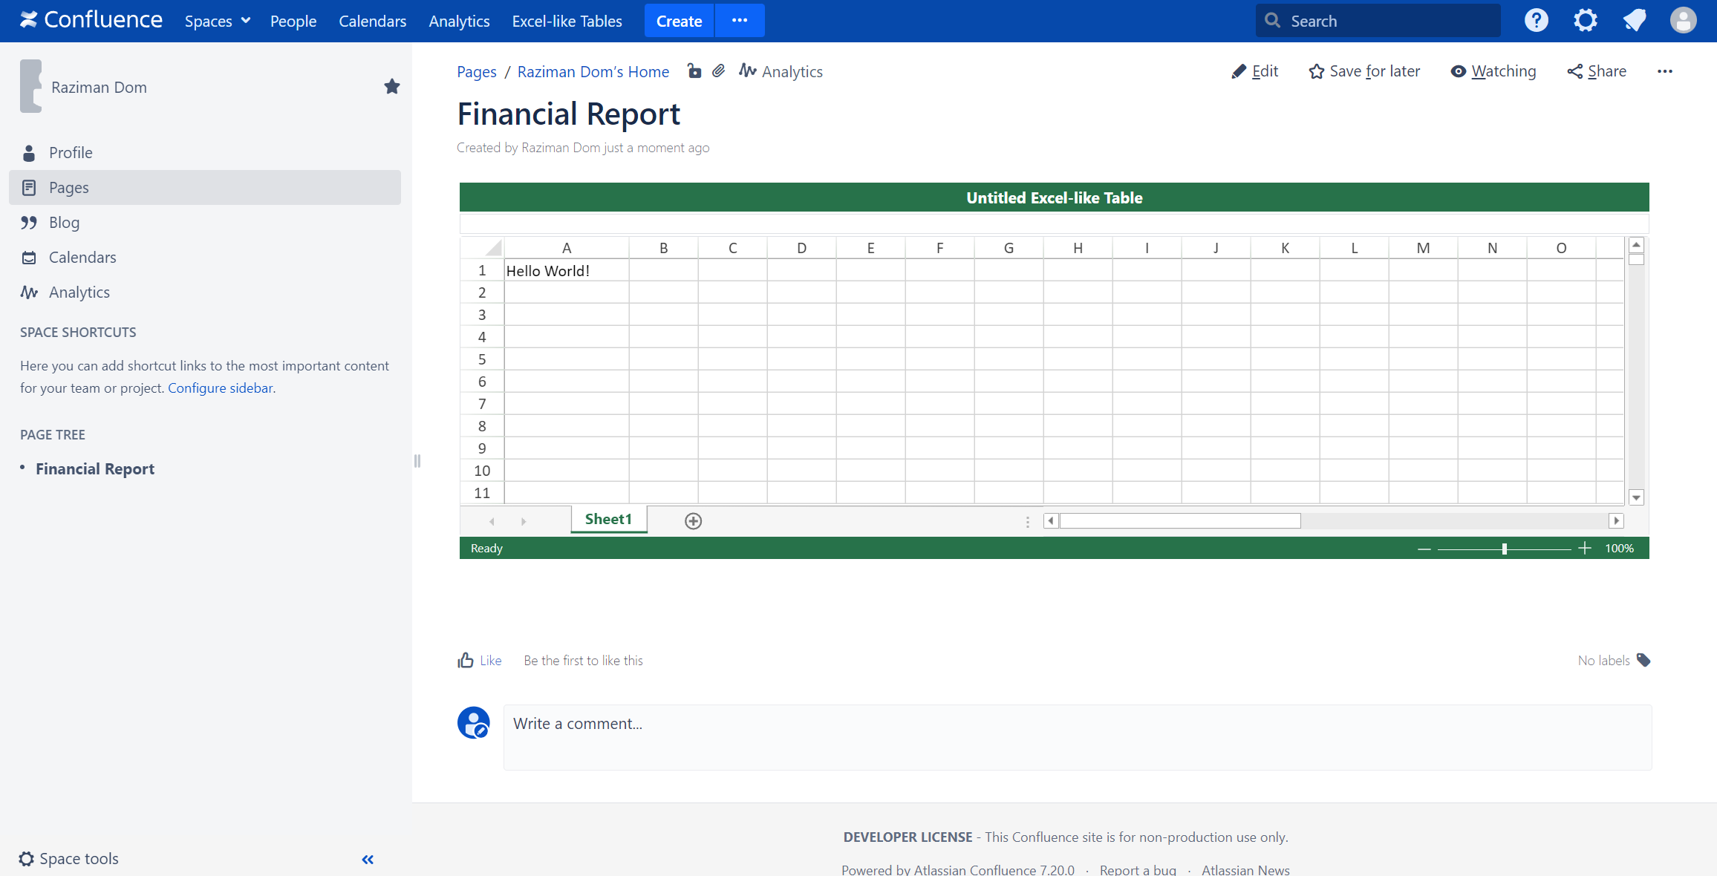Screen dimensions: 1717x876
Task: Select the Sheet1 tab
Action: point(608,519)
